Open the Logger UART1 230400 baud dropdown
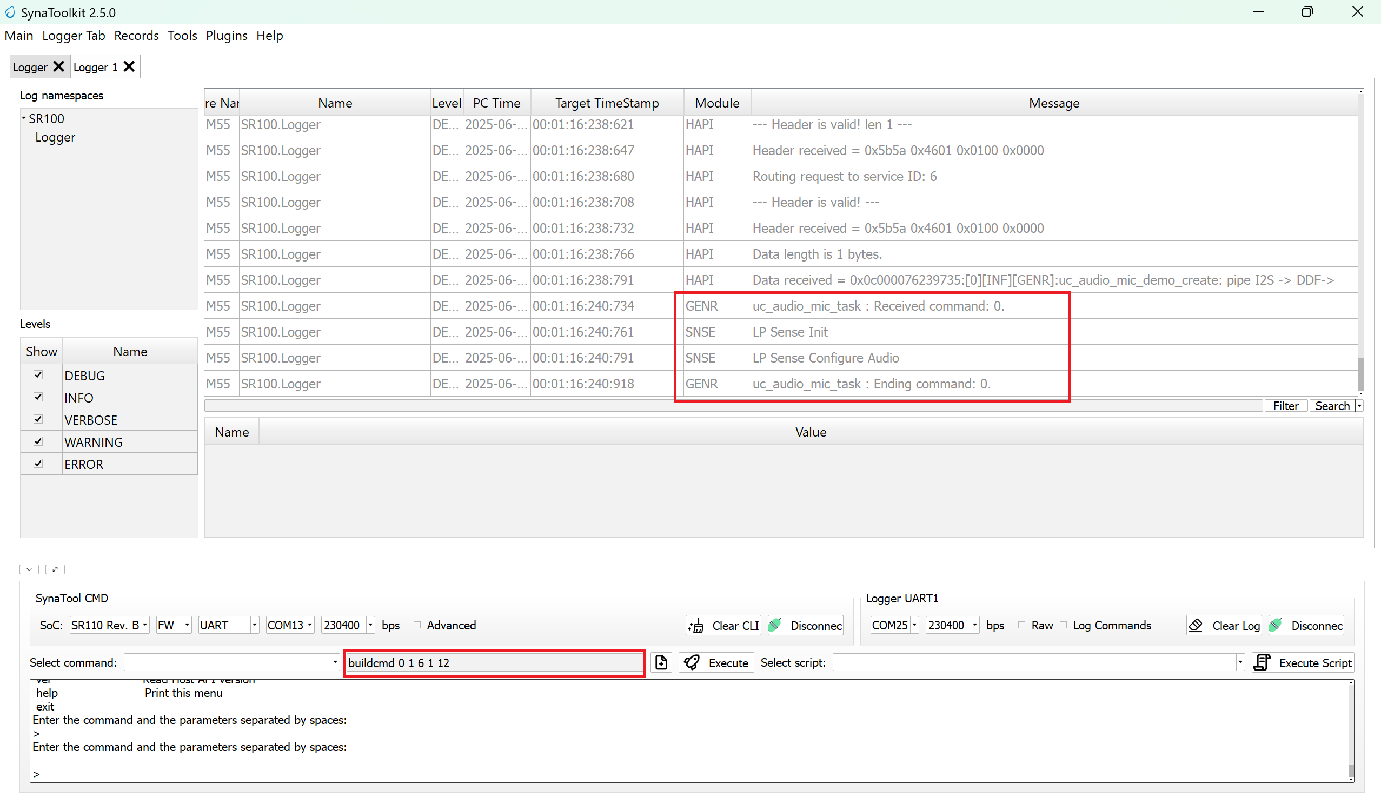This screenshot has height=811, width=1381. pyautogui.click(x=975, y=625)
